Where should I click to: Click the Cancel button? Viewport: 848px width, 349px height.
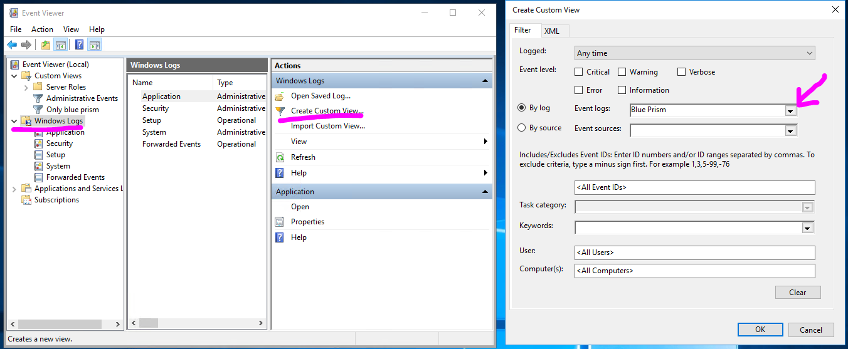pyautogui.click(x=811, y=330)
